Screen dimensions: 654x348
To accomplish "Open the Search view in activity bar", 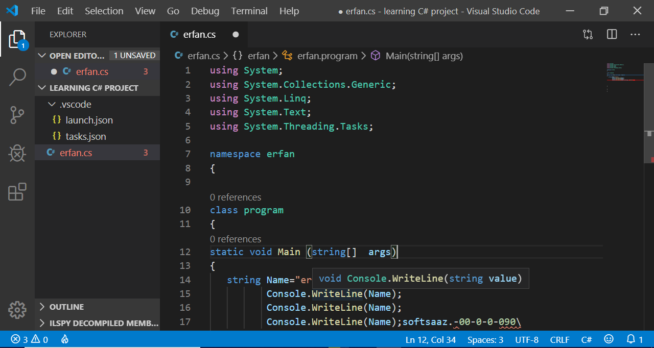I will pyautogui.click(x=17, y=78).
